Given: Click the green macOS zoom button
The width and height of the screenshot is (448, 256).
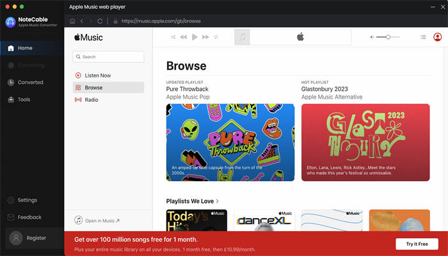Looking at the screenshot, I should 22,6.
